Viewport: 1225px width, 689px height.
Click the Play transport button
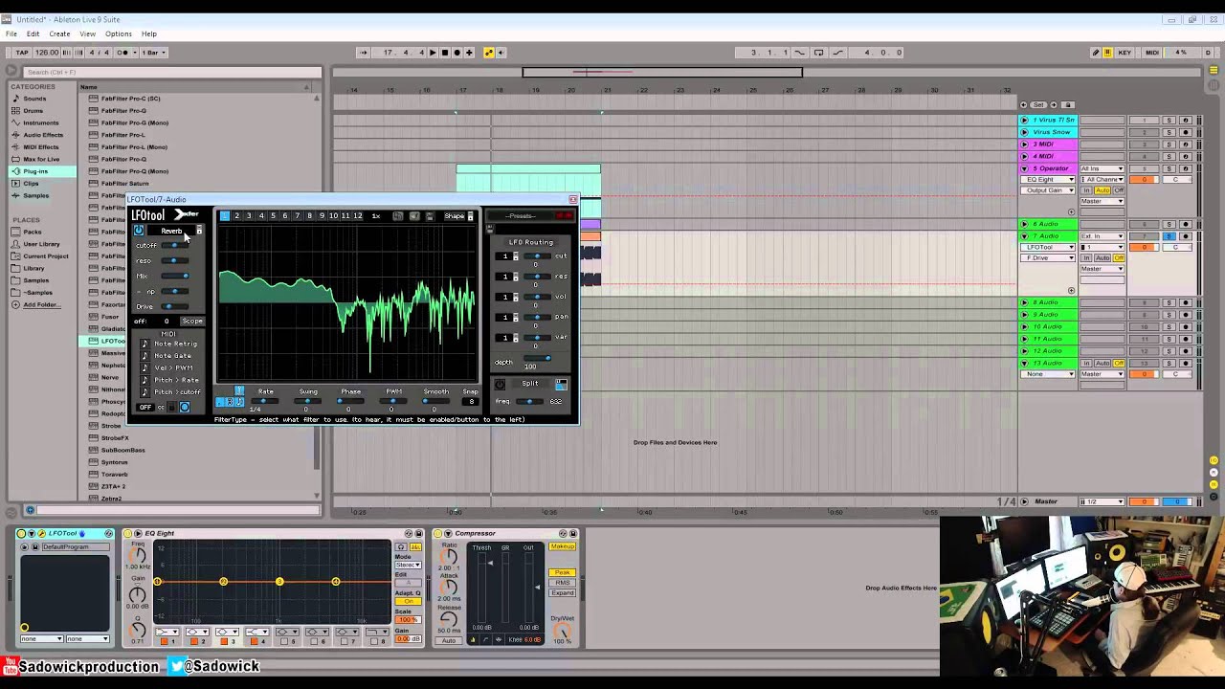pos(433,53)
